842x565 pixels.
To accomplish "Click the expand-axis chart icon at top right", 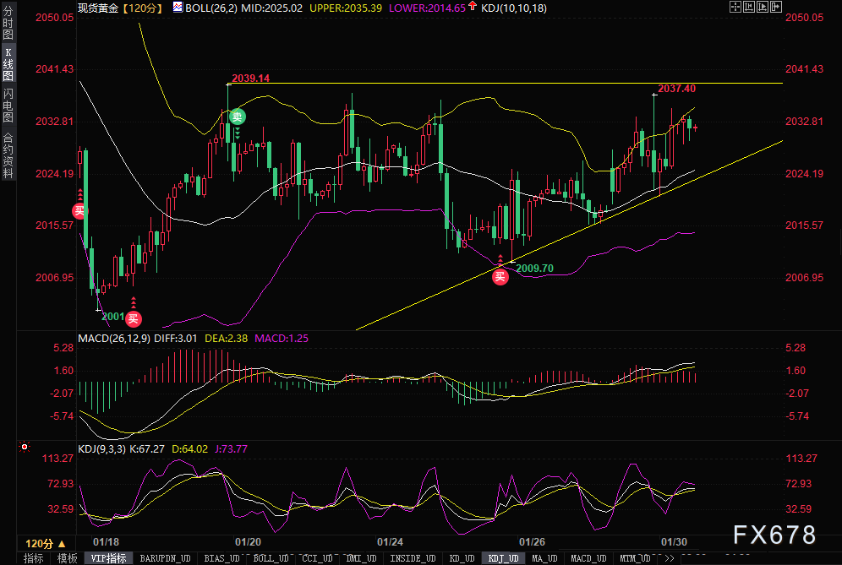I will click(x=763, y=7).
